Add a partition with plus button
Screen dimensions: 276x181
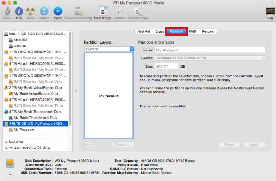click(x=87, y=145)
